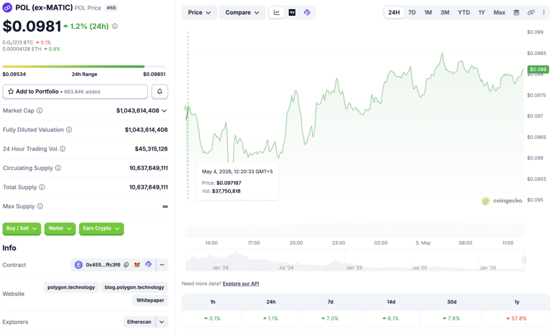This screenshot has height=336, width=556.
Task: Click the 0x455...ffc3f6 contract address
Action: [103, 265]
